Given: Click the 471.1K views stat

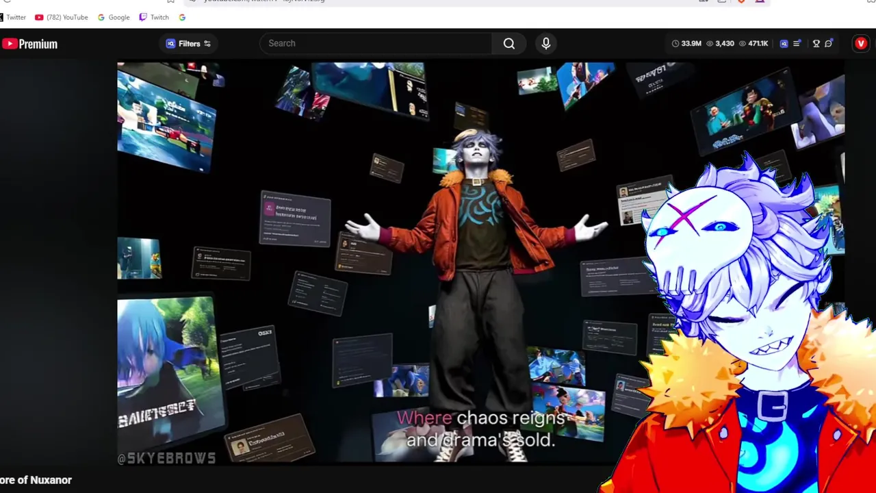Looking at the screenshot, I should [753, 44].
